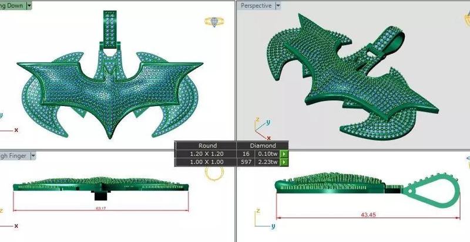The height and width of the screenshot is (242, 470).
Task: Select the '2.23tw' weight cell
Action: coord(267,162)
